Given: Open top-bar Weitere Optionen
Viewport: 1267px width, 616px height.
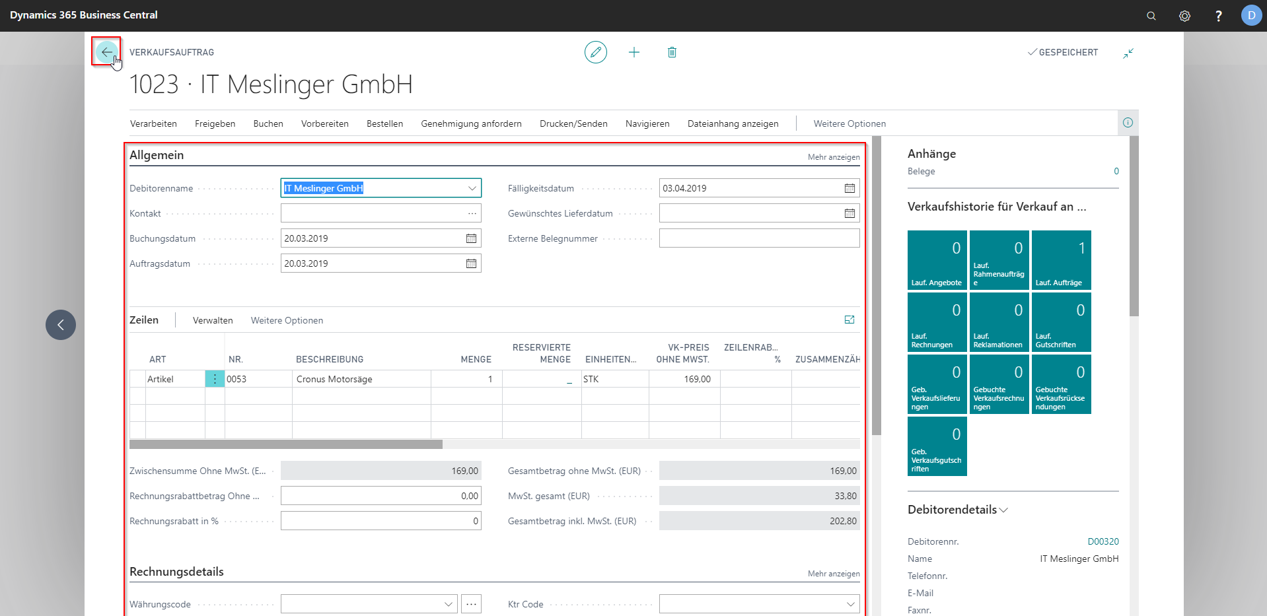Looking at the screenshot, I should point(850,123).
